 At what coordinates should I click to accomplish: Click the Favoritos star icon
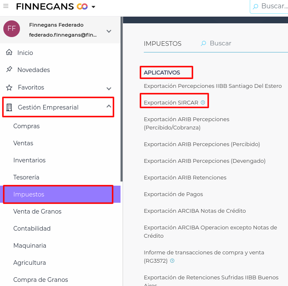pyautogui.click(x=9, y=87)
